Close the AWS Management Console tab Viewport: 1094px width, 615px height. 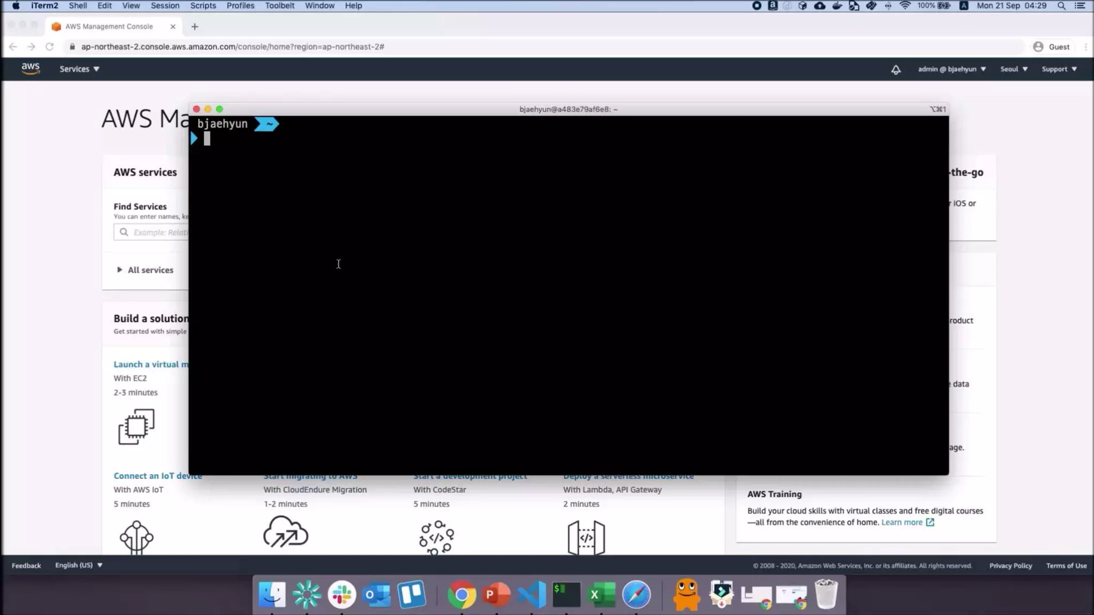[173, 27]
